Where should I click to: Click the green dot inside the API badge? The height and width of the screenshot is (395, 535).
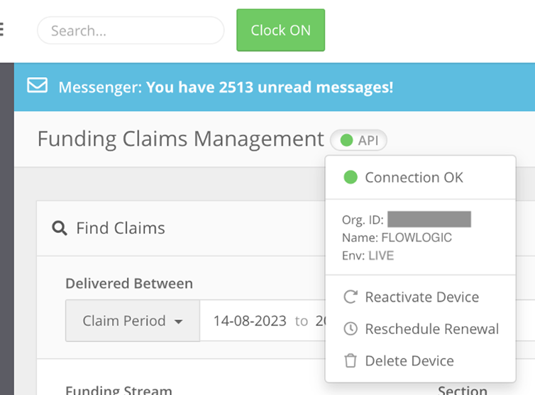pos(346,140)
